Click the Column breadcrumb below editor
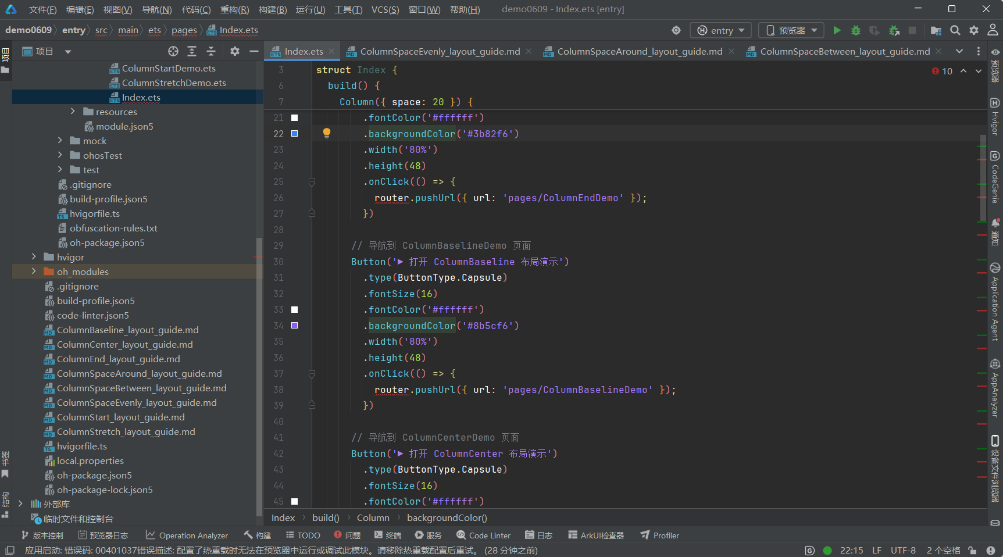Image resolution: width=1003 pixels, height=557 pixels. (373, 517)
